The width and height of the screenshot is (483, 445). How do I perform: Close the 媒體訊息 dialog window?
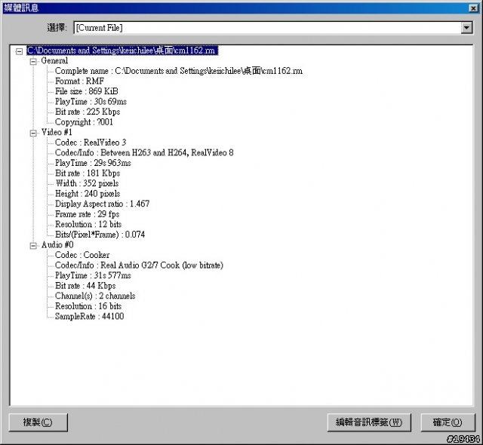(x=473, y=8)
